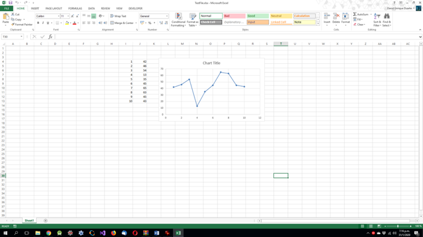The height and width of the screenshot is (237, 423).
Task: Open the PAGE LAYOUT ribbon tab
Action: (54, 9)
